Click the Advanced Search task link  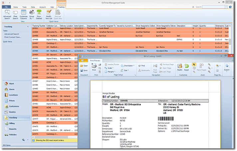12,34
